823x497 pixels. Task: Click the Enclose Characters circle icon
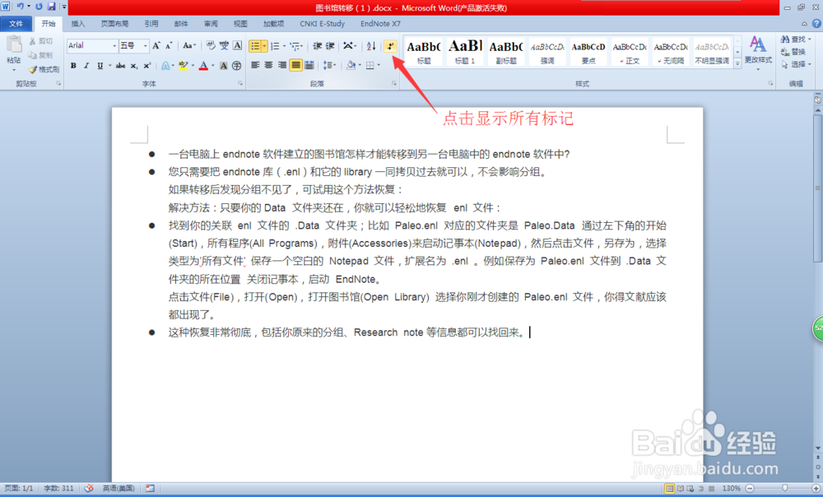coord(237,66)
